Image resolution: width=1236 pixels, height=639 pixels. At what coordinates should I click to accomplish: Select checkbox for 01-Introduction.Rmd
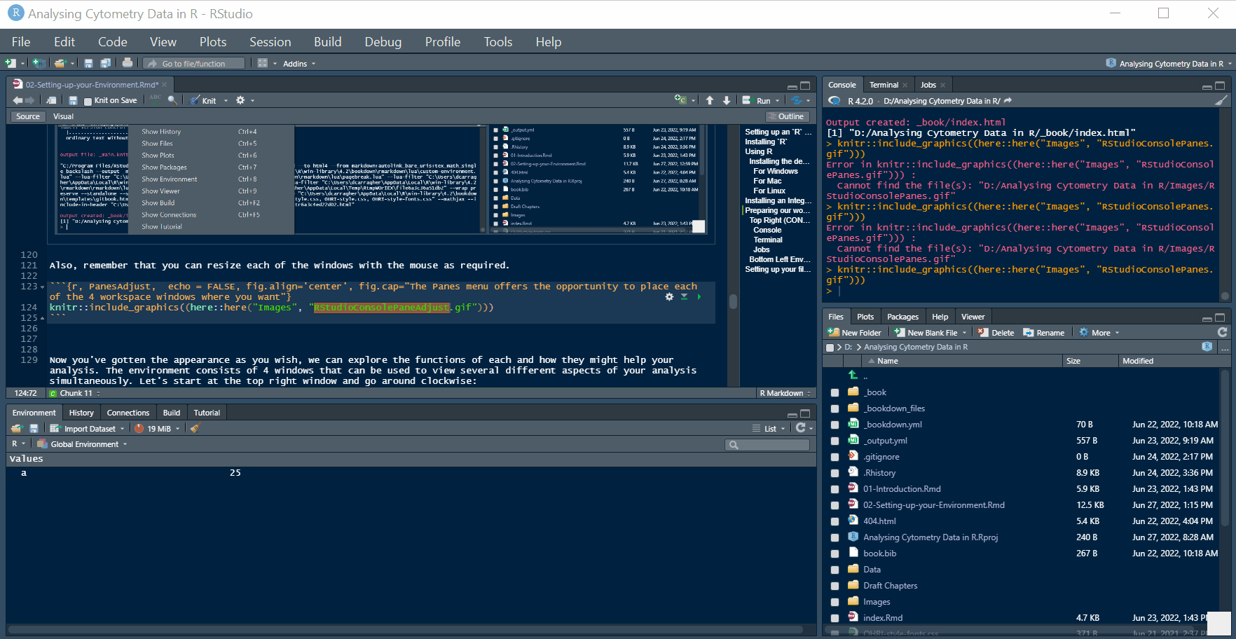pos(835,490)
